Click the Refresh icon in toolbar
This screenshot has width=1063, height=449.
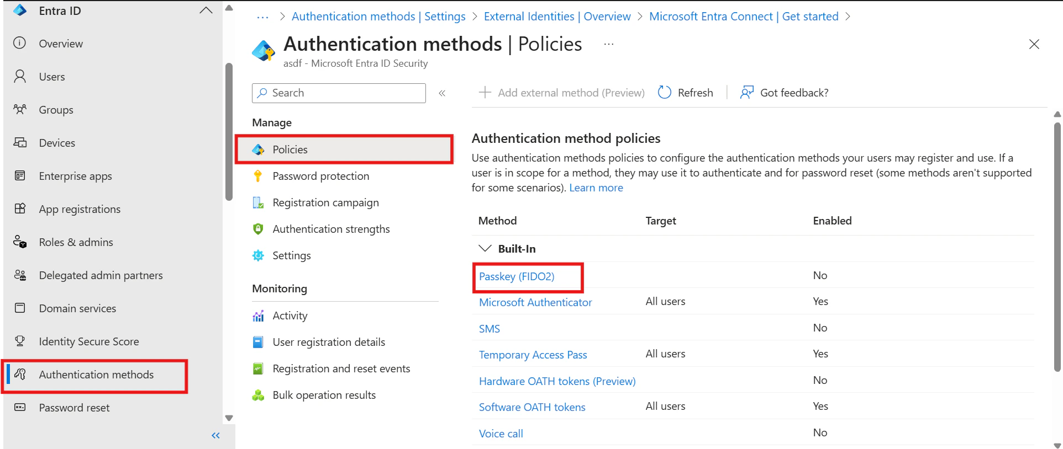[665, 93]
